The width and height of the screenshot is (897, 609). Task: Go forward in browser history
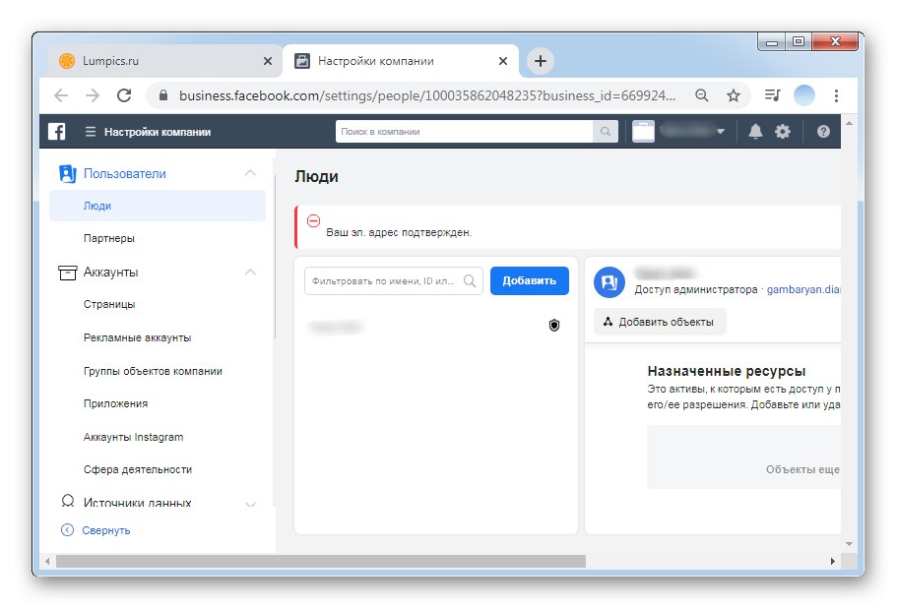(93, 95)
